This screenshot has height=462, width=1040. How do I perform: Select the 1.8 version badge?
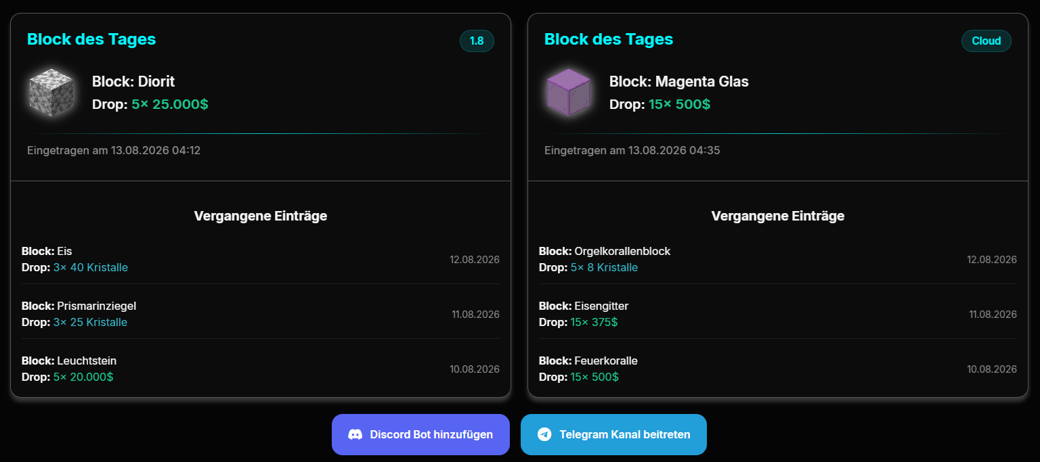pos(477,41)
